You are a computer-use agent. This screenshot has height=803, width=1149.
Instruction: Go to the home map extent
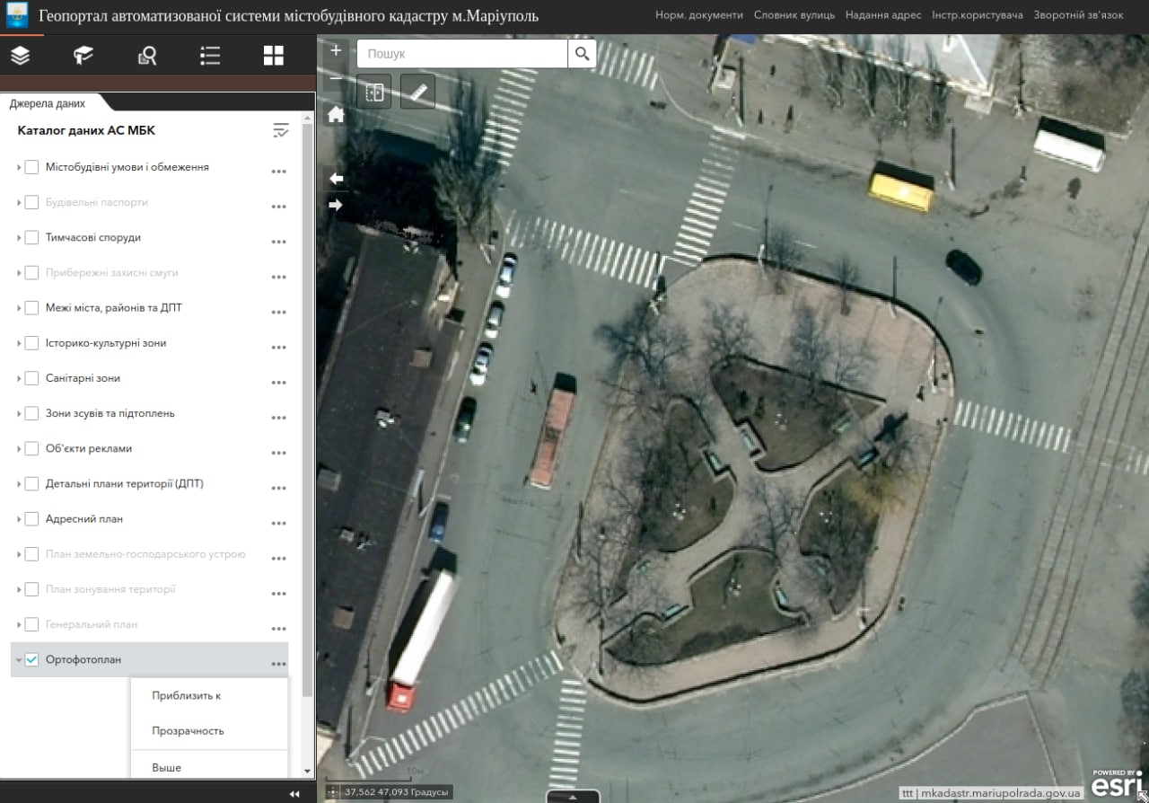pyautogui.click(x=336, y=114)
